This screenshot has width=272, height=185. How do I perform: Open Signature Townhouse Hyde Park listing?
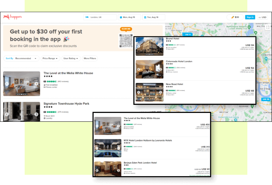pyautogui.click(x=66, y=104)
